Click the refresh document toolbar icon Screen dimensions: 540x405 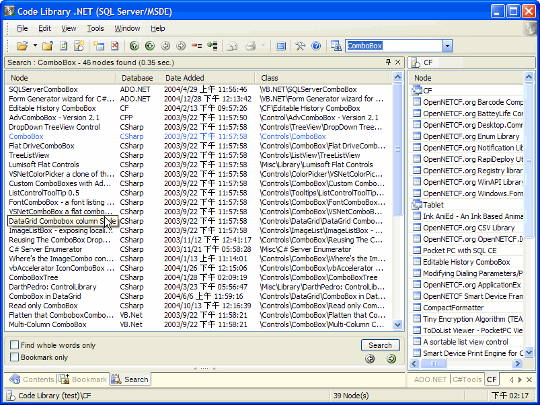pyautogui.click(x=63, y=46)
